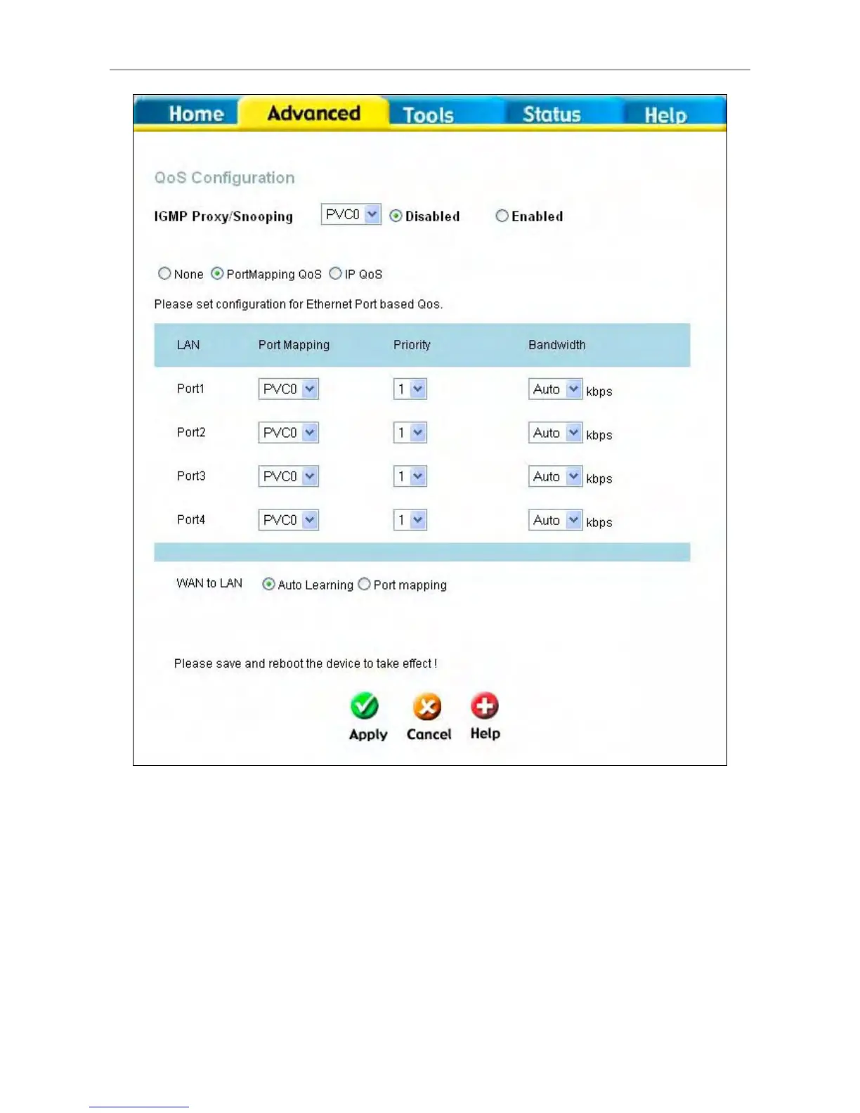Open the Home tab
The height and width of the screenshot is (1113, 860).
[196, 114]
